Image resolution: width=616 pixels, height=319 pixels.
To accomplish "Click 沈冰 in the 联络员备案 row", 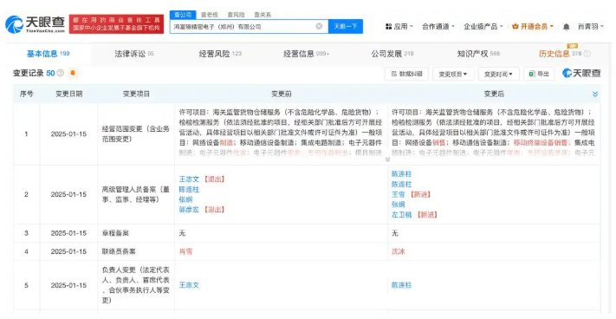I will (398, 251).
